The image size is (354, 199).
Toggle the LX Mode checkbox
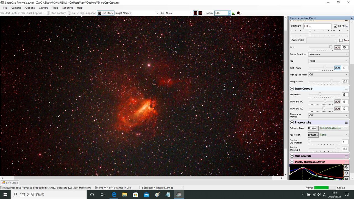click(335, 26)
